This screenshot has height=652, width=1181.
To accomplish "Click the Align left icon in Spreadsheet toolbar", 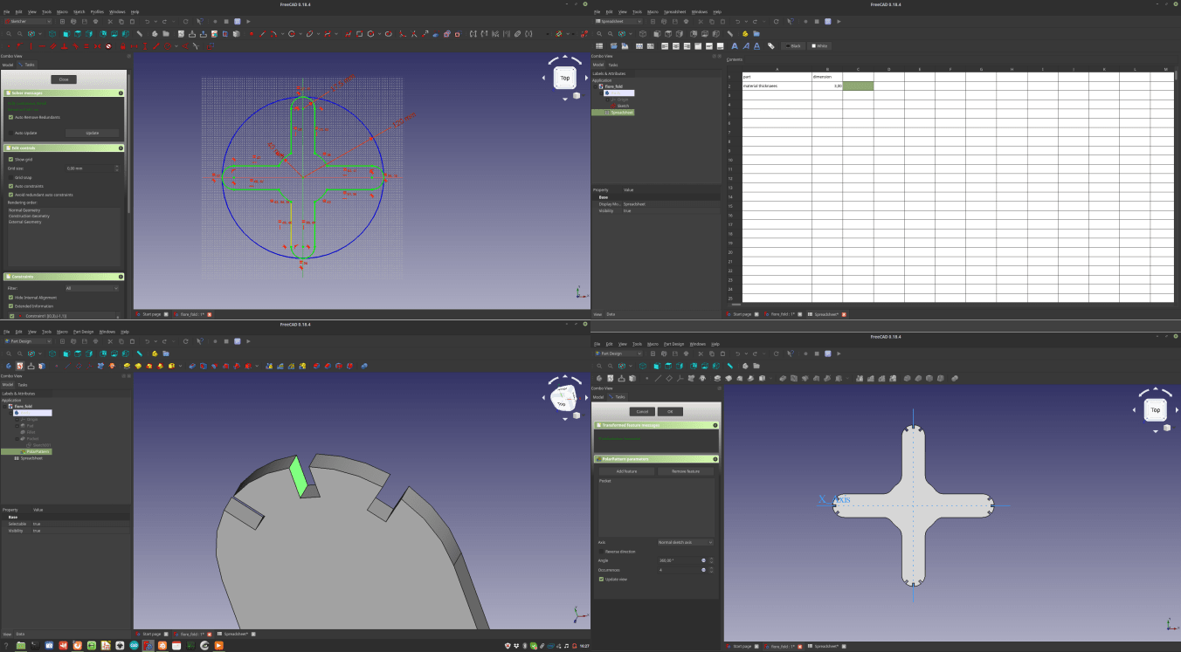I will pyautogui.click(x=665, y=45).
